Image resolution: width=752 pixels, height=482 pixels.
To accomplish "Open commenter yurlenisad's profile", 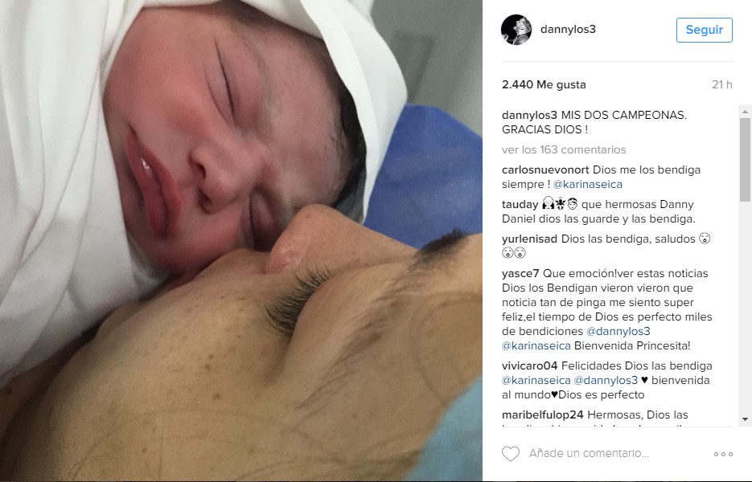I will tap(529, 239).
